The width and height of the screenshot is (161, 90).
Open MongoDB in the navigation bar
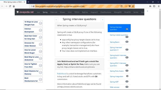pyautogui.click(x=118, y=12)
